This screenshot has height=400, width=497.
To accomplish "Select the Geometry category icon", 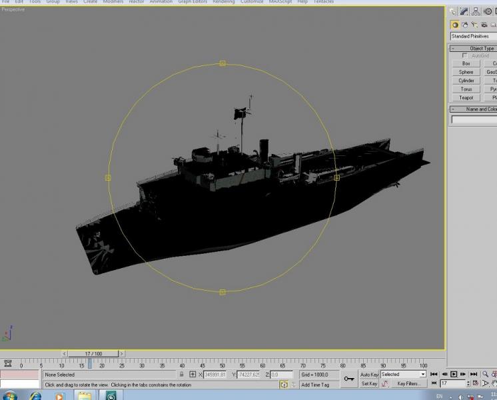I will [455, 25].
